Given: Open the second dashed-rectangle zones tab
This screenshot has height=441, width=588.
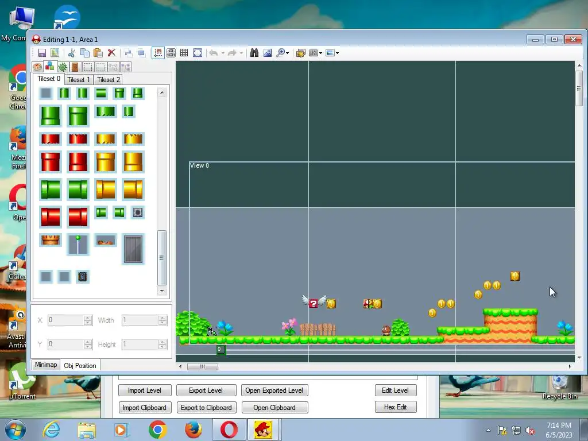Looking at the screenshot, I should tap(100, 67).
